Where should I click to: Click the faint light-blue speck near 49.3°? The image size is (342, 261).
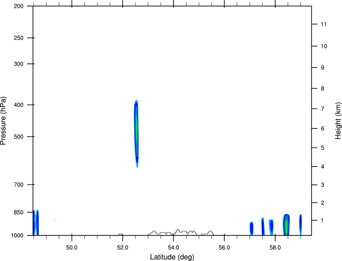coord(55,220)
